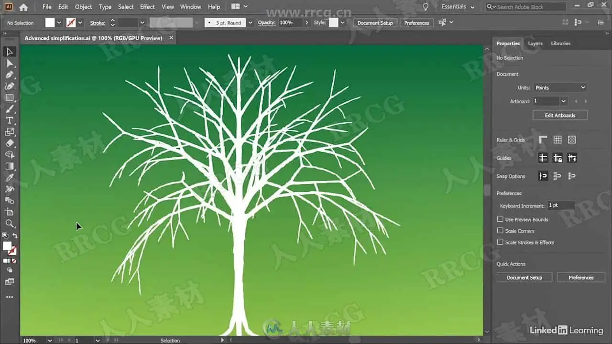Open the Style dropdown arrow
The height and width of the screenshot is (344, 612).
342,22
